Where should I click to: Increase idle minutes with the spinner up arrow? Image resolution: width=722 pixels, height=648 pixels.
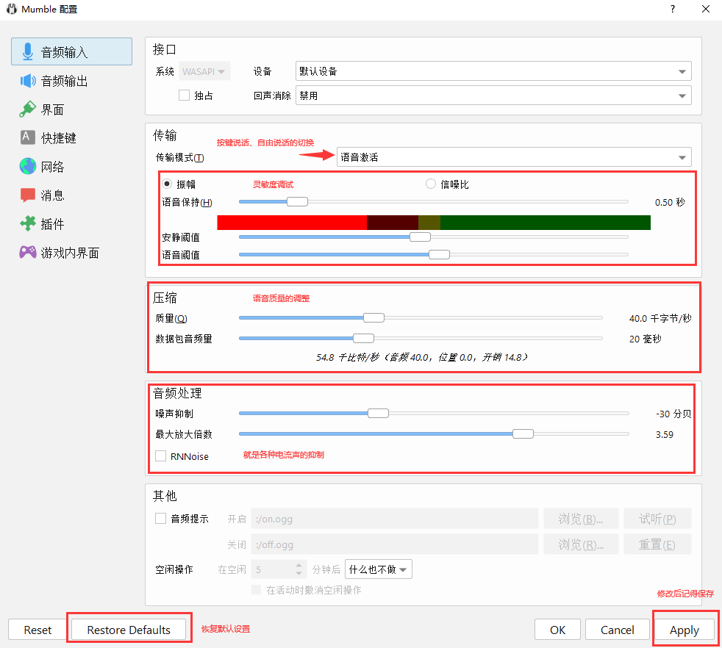299,565
